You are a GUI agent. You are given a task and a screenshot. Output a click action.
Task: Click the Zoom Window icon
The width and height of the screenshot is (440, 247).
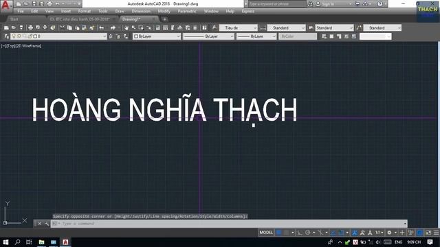coord(141,27)
